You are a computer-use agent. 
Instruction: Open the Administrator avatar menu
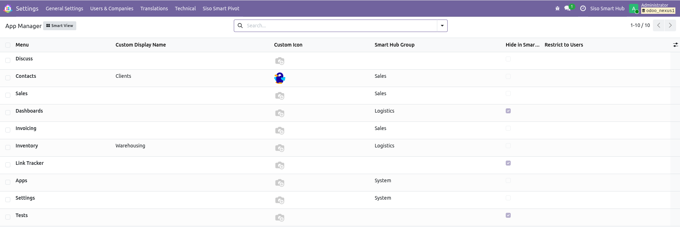pos(634,9)
